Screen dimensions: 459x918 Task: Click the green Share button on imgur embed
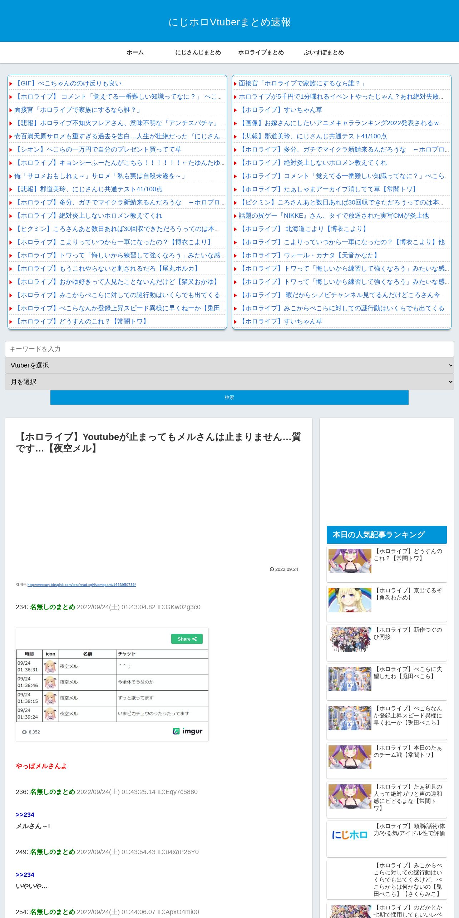pyautogui.click(x=187, y=639)
